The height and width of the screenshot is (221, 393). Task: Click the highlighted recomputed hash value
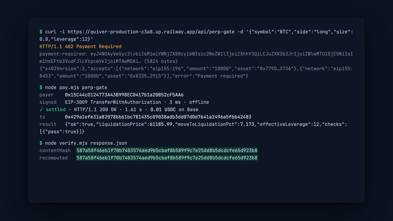[167, 158]
